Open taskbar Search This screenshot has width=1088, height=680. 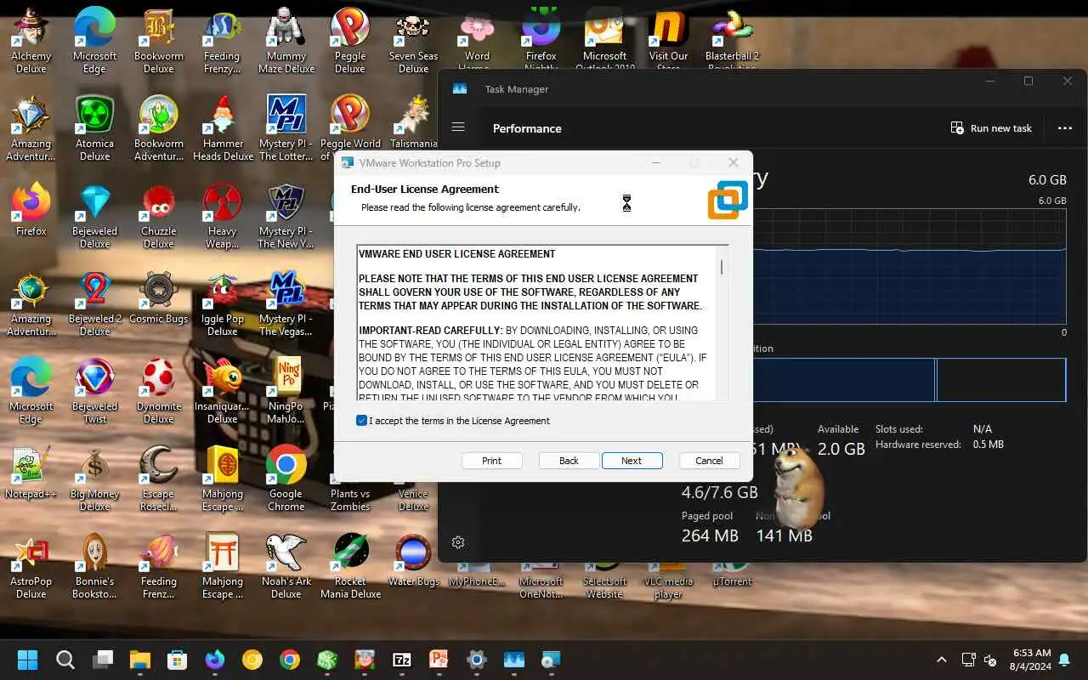coord(65,660)
